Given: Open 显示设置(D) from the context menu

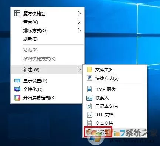Looking at the screenshot, I should tap(47, 81).
